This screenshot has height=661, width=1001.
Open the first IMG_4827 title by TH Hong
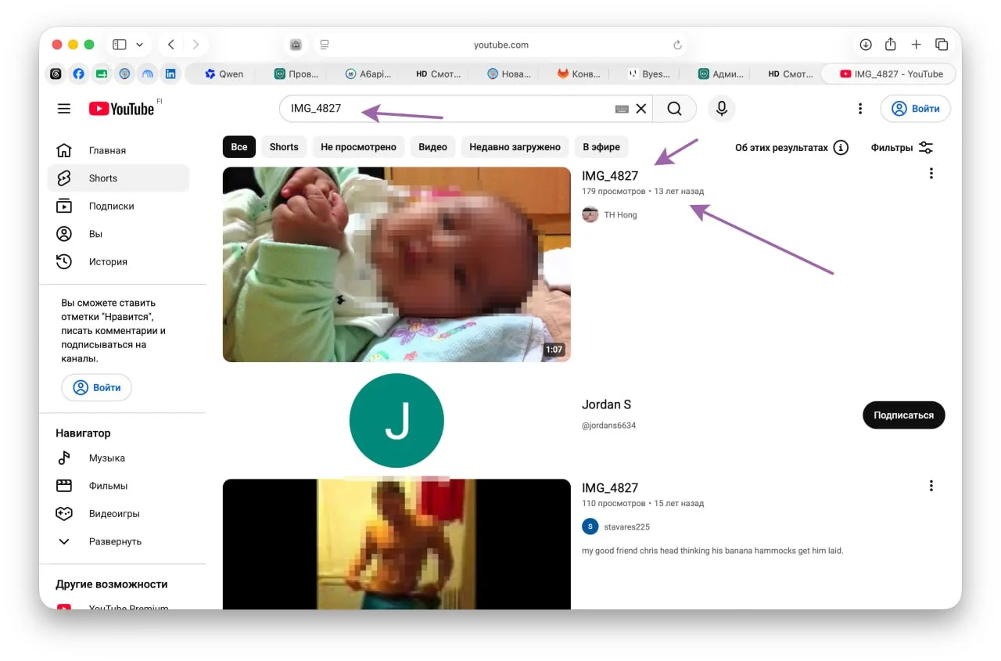(610, 176)
